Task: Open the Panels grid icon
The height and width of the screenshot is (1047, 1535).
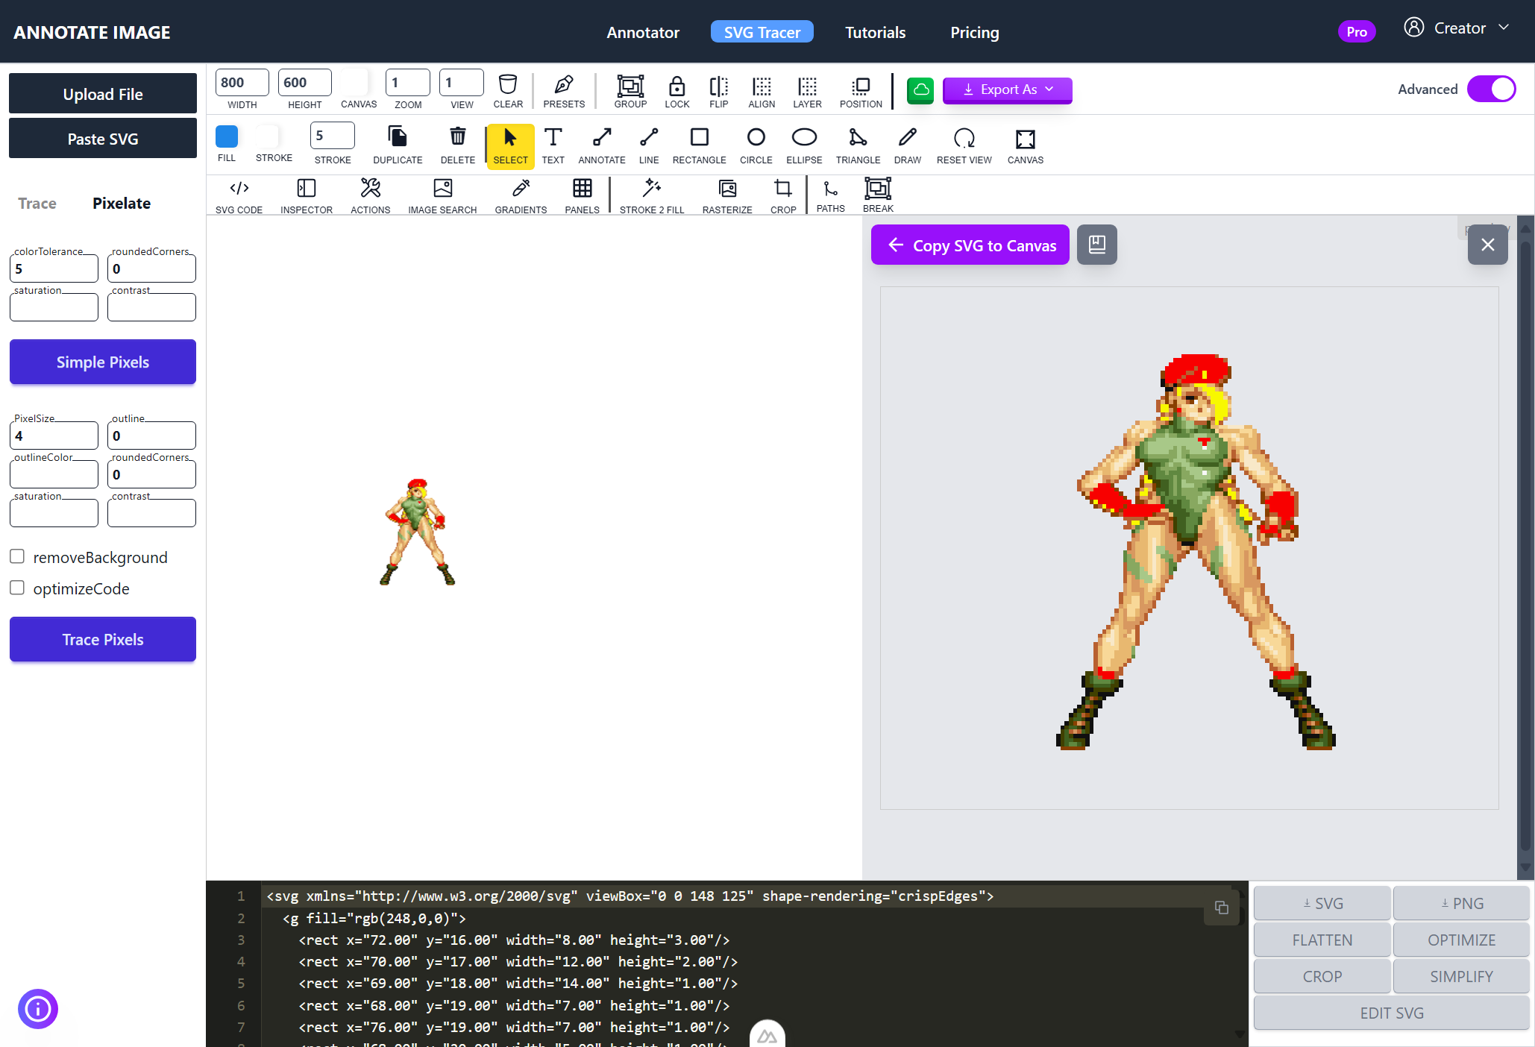Action: pos(582,188)
